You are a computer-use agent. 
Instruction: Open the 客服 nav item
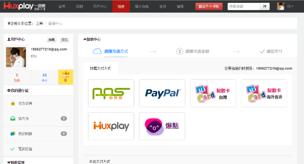click(x=163, y=6)
